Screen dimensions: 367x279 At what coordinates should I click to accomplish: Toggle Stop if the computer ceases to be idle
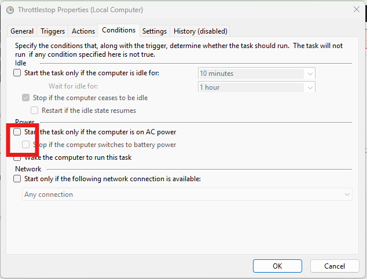(25, 98)
